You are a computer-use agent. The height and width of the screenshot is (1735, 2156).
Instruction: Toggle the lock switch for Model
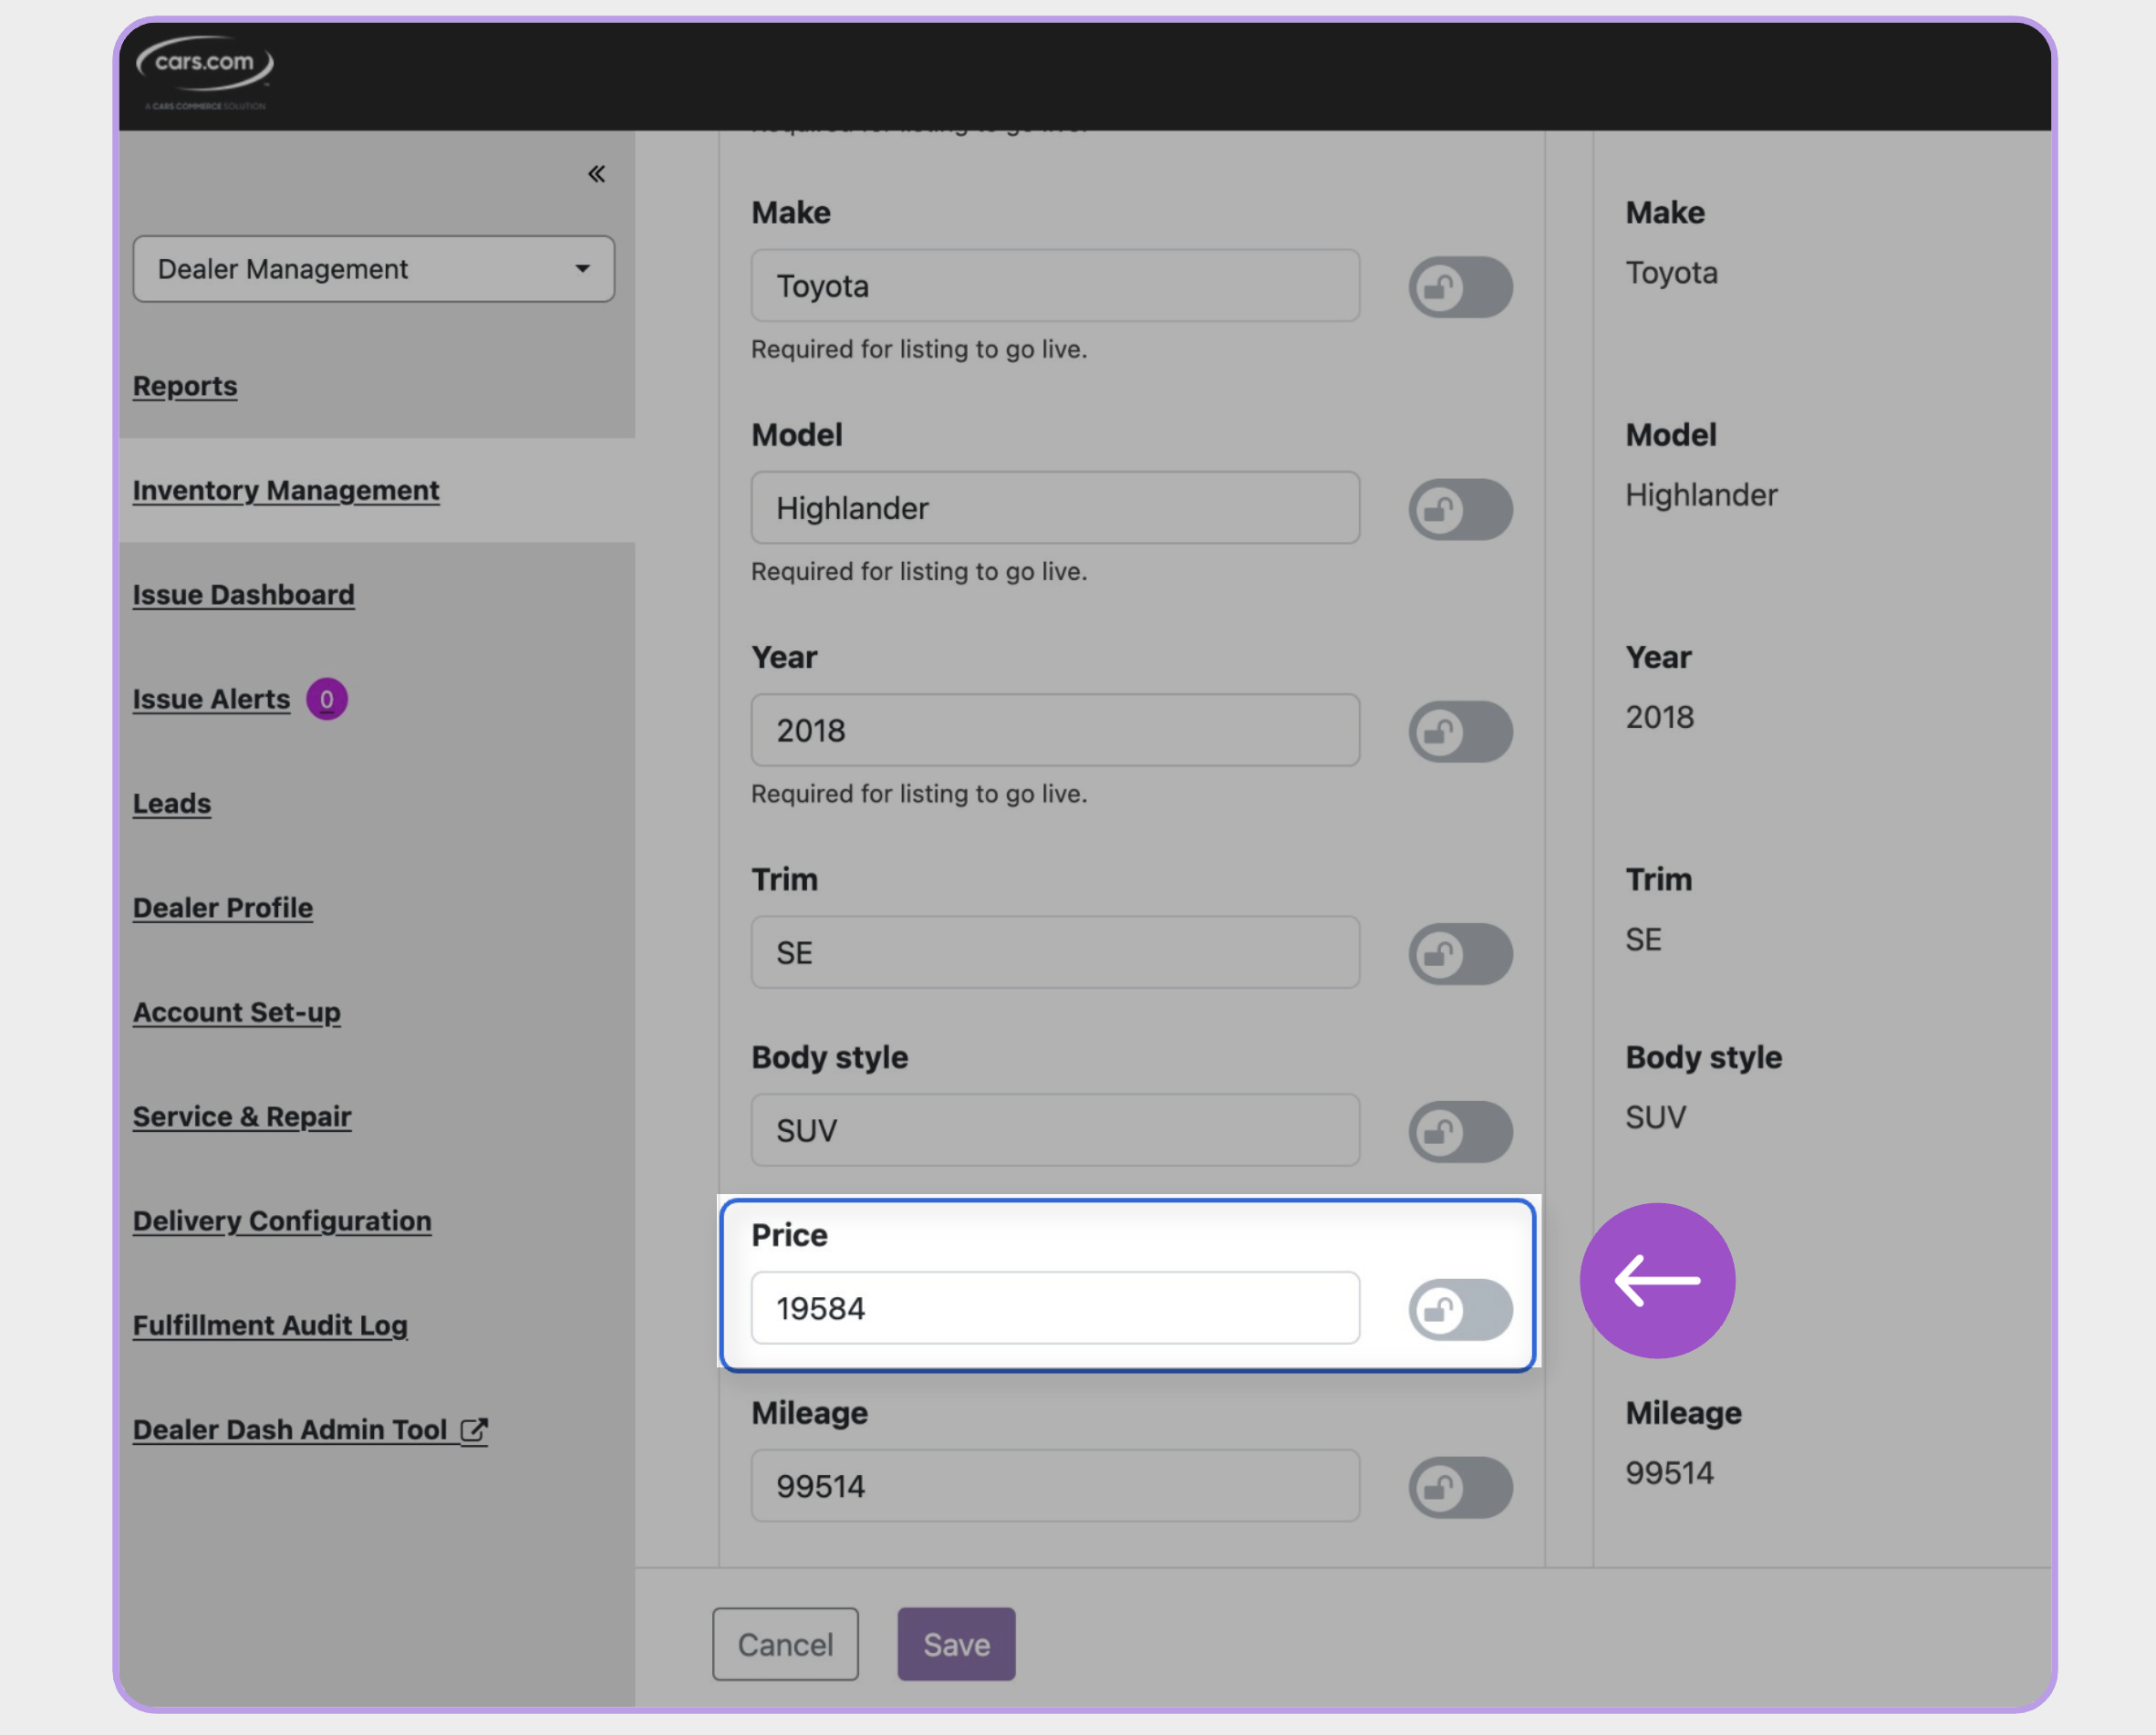click(1460, 510)
